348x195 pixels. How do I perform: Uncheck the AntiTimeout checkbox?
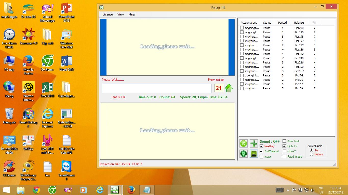coord(261,151)
